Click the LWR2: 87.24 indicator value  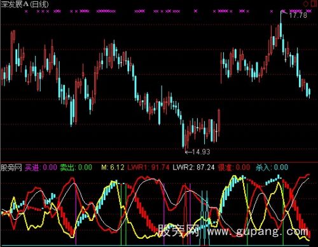click(193, 168)
